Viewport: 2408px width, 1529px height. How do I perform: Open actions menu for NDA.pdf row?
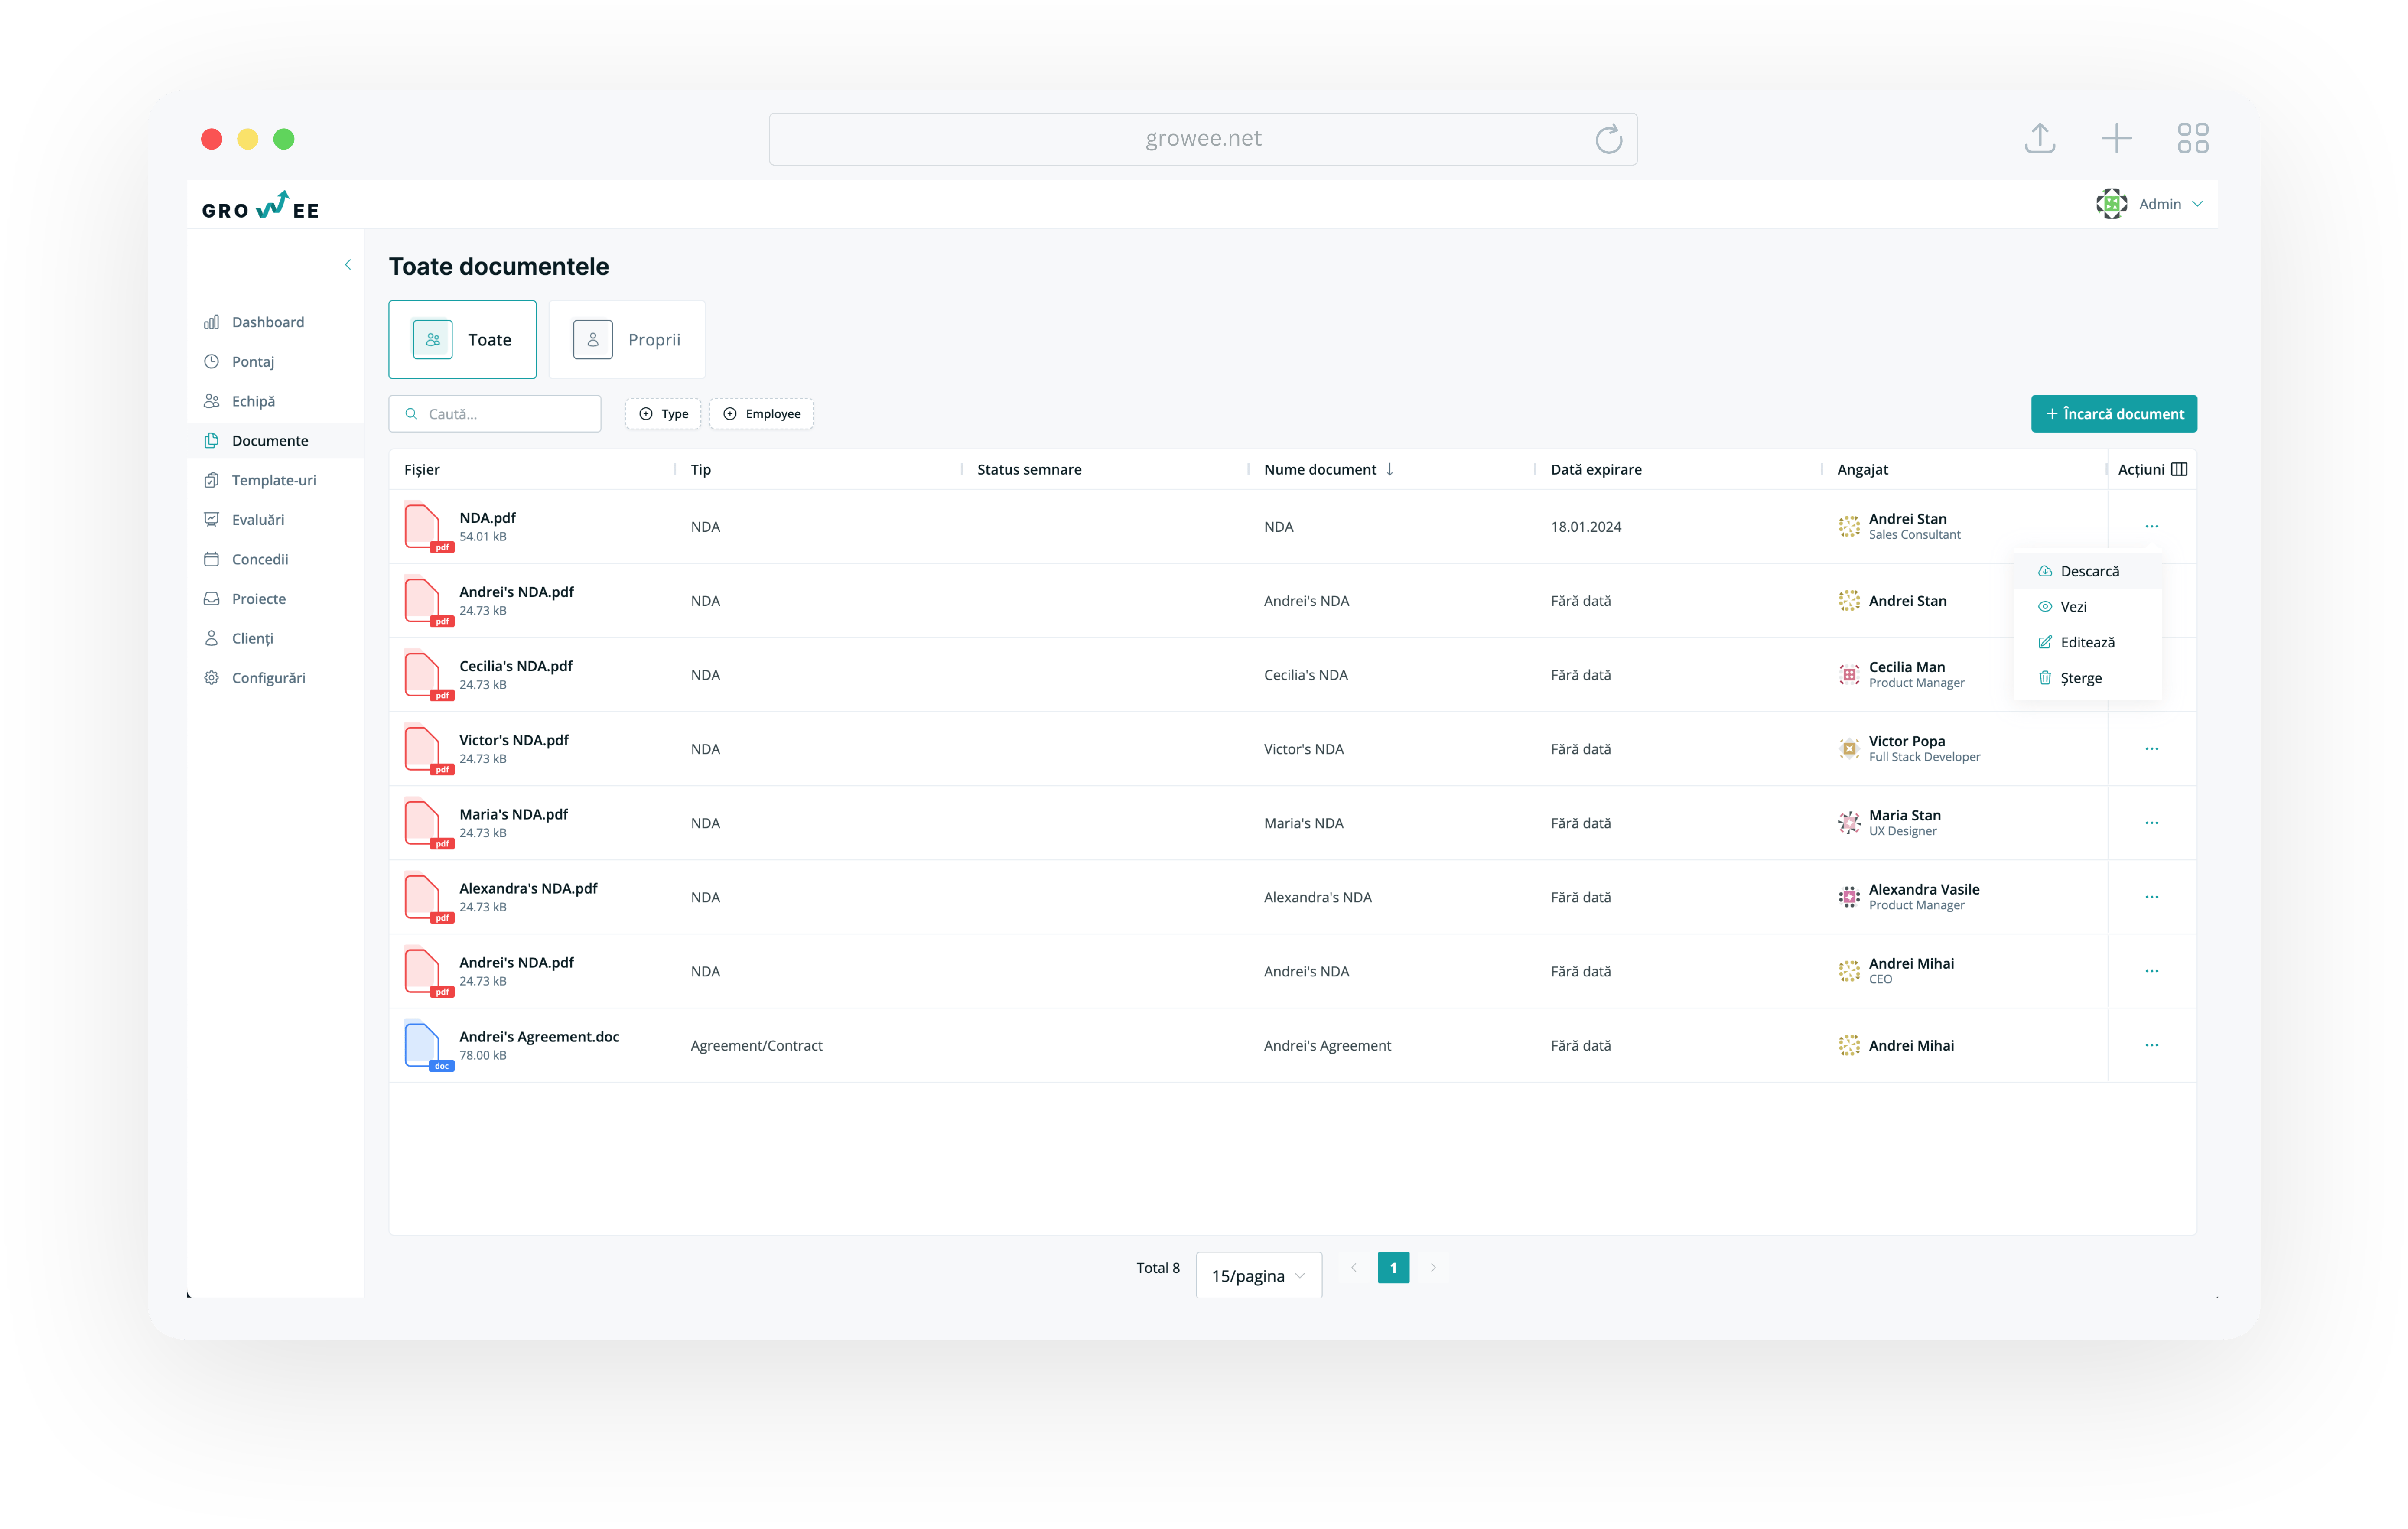[2151, 526]
